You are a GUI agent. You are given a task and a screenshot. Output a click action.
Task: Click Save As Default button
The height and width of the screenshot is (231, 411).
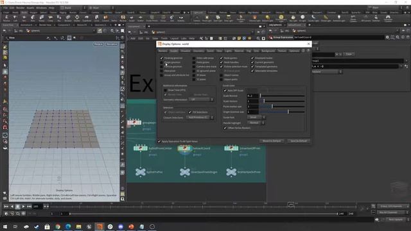[299, 141]
